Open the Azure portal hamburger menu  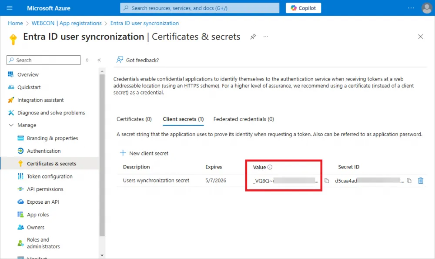tap(10, 8)
